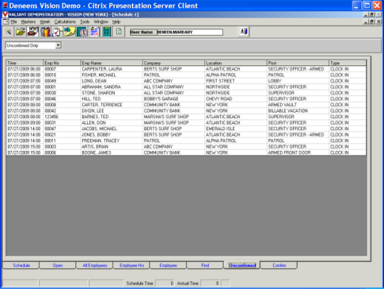This screenshot has width=384, height=289.
Task: Open the yellow folder toolbar icon
Action: (21, 32)
